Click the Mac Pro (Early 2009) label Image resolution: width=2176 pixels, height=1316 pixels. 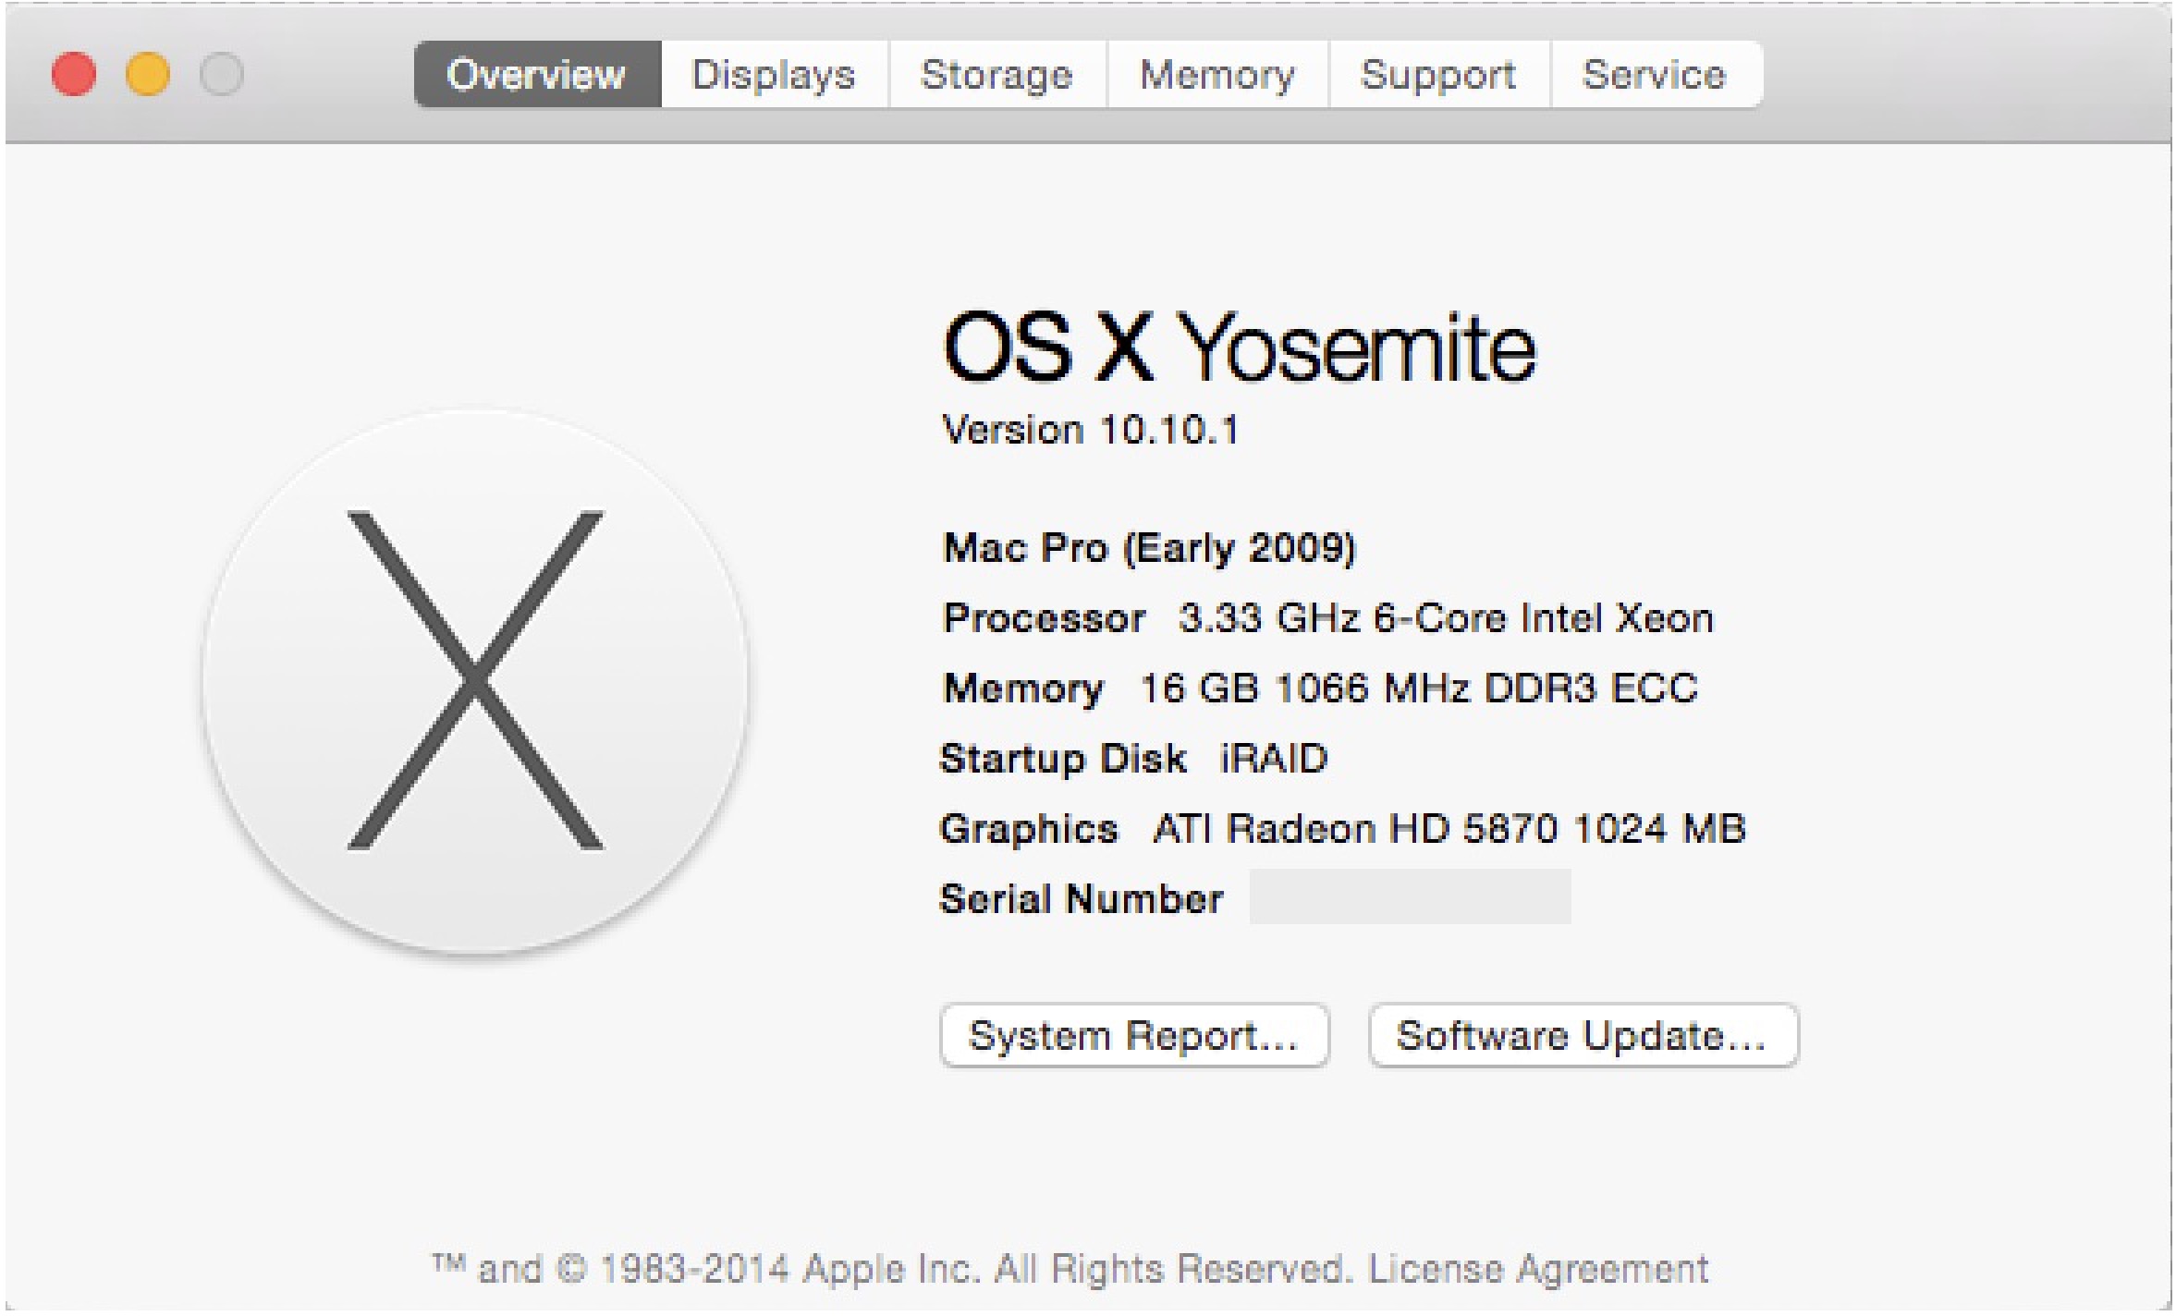point(1148,548)
